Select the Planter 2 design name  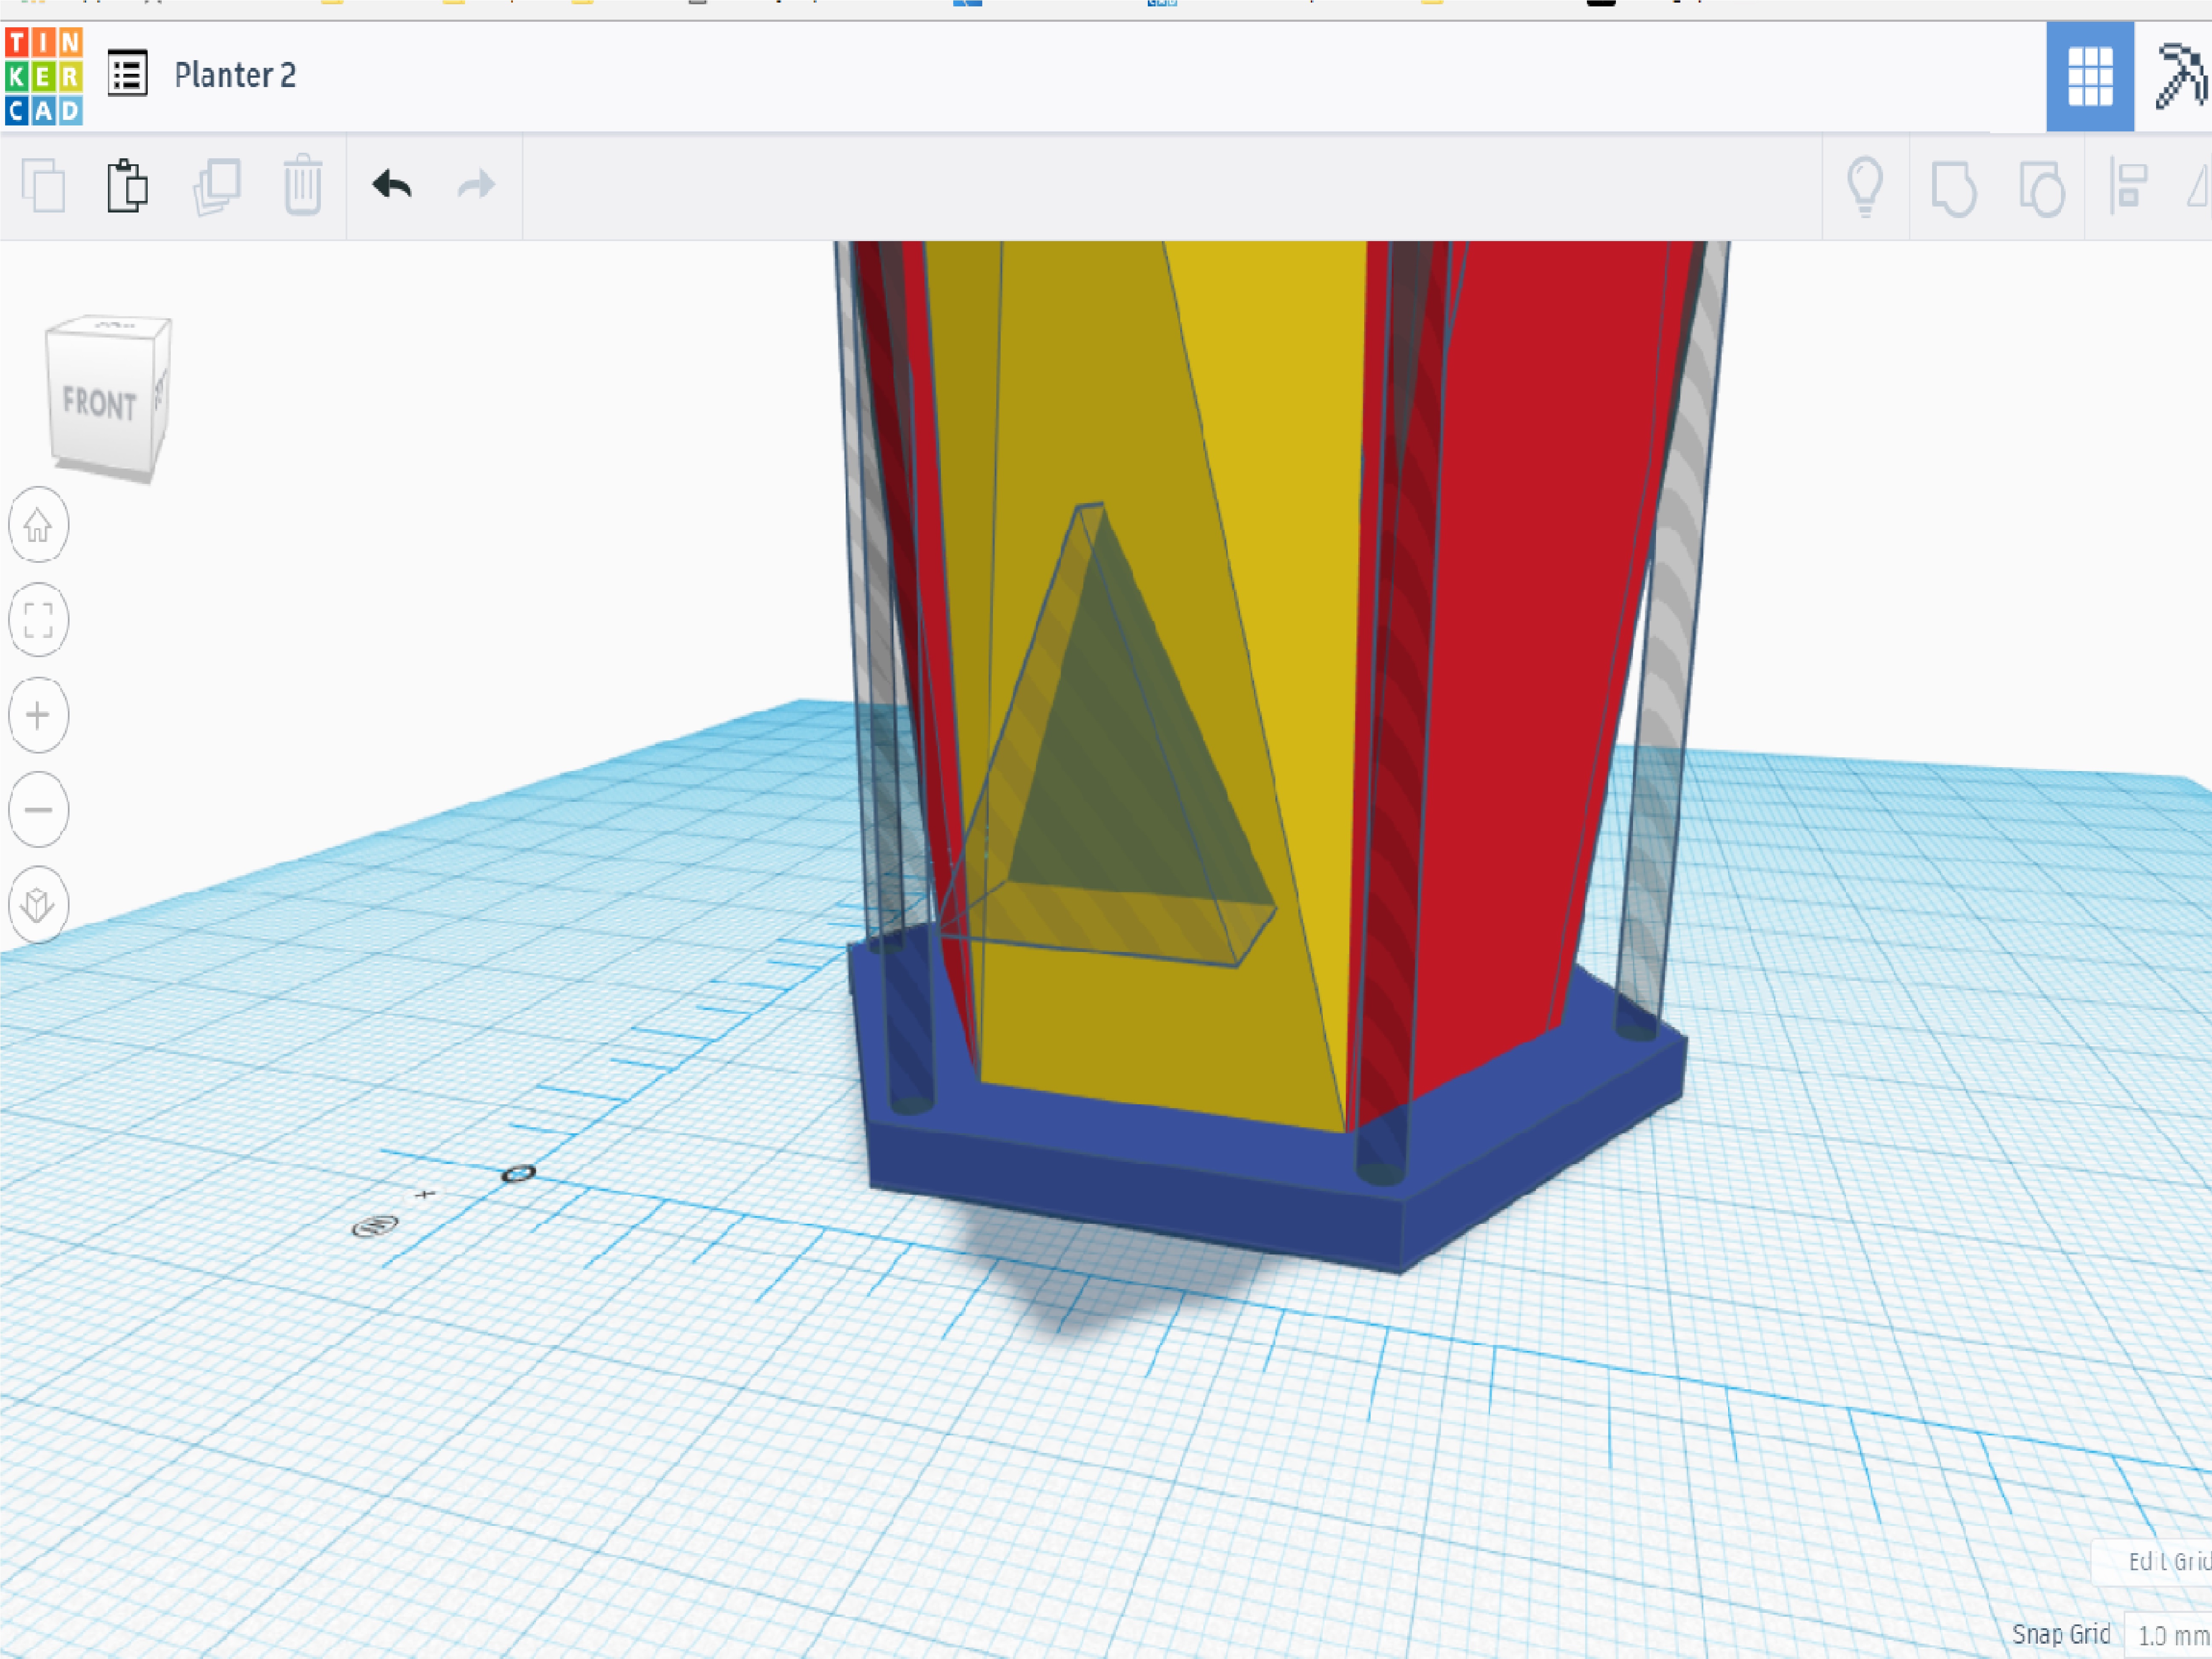[235, 75]
